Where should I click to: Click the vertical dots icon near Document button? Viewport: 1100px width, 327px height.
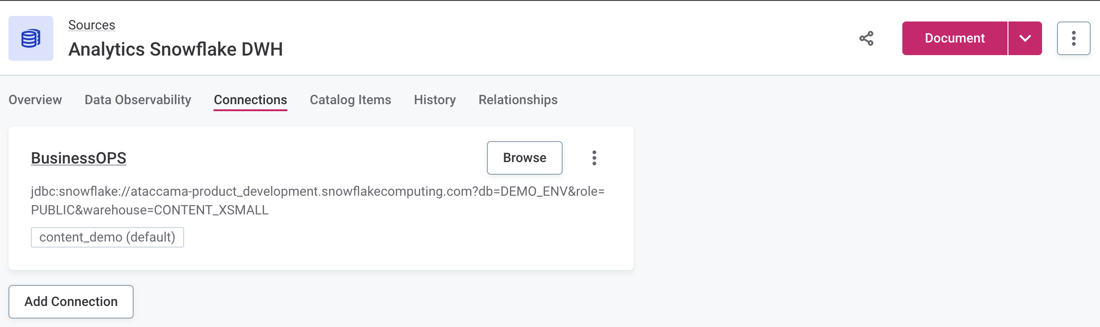pos(1074,38)
